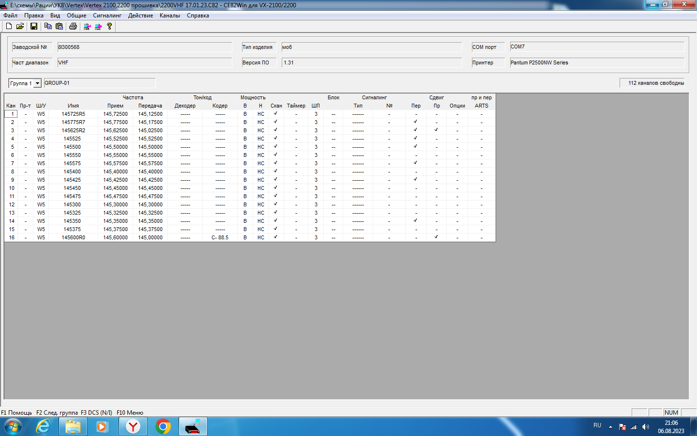Toggle scan checkmark for channel 145500

coord(275,147)
